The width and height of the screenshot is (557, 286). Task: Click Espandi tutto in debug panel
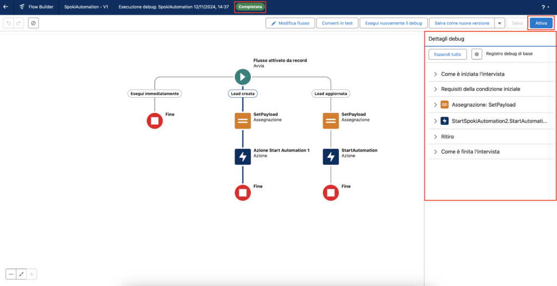pyautogui.click(x=448, y=54)
